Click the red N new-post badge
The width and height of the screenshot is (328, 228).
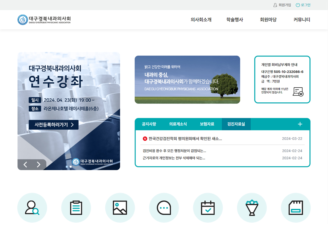[145, 139]
